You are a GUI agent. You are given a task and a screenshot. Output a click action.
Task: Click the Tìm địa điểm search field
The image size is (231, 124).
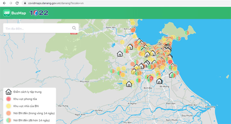41,28
